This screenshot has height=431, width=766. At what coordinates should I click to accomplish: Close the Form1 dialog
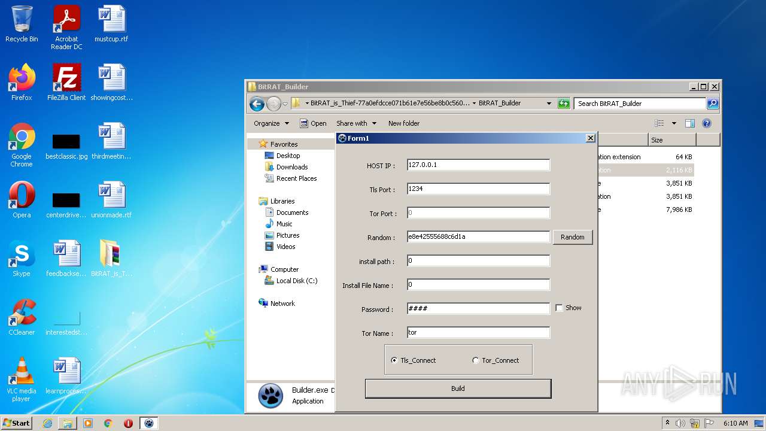coord(591,138)
